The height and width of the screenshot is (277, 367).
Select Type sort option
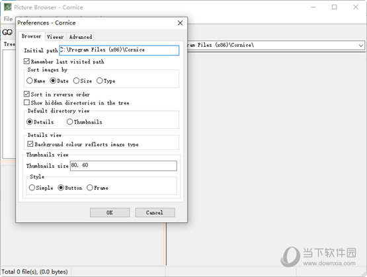click(106, 81)
